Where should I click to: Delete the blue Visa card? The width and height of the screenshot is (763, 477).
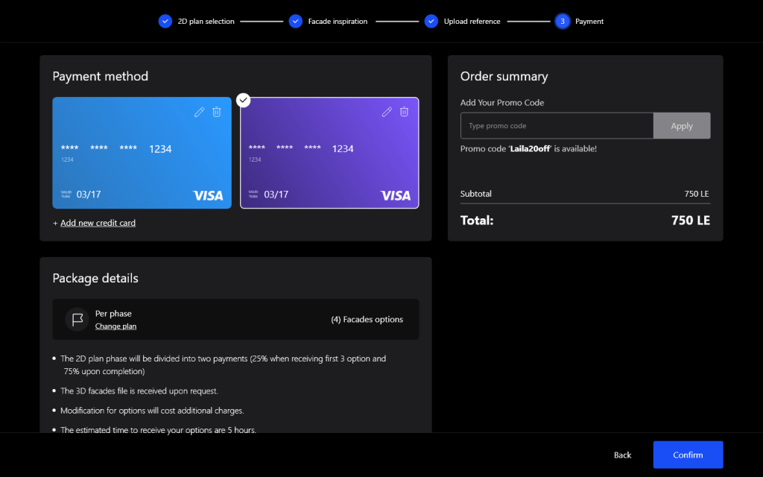217,112
